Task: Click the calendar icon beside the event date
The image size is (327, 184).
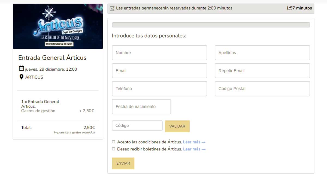Action: (x=21, y=69)
